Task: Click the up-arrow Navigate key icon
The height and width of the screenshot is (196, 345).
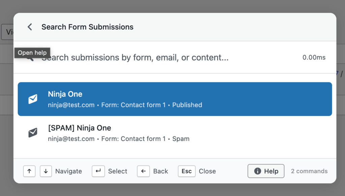Action: pos(29,171)
